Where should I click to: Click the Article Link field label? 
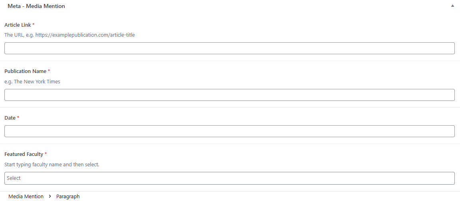click(x=18, y=25)
